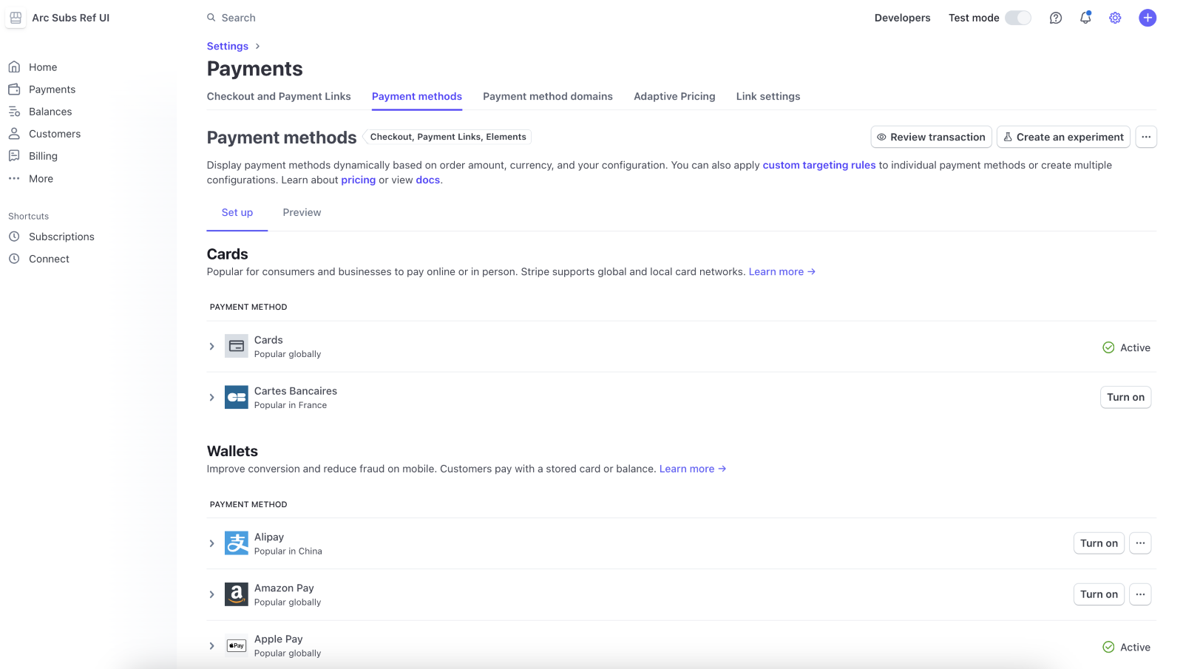Click 'Popular in France' text

[291, 405]
